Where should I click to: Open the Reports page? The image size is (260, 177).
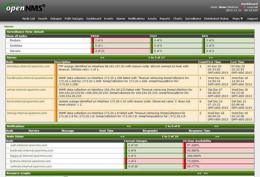pyautogui.click(x=165, y=19)
